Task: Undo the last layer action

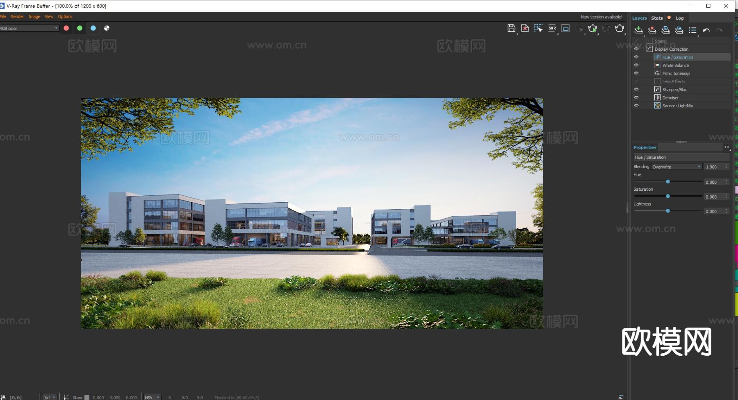Action: tap(706, 30)
